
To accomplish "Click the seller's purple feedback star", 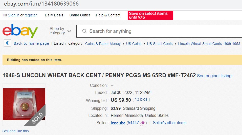I will point(143,123).
